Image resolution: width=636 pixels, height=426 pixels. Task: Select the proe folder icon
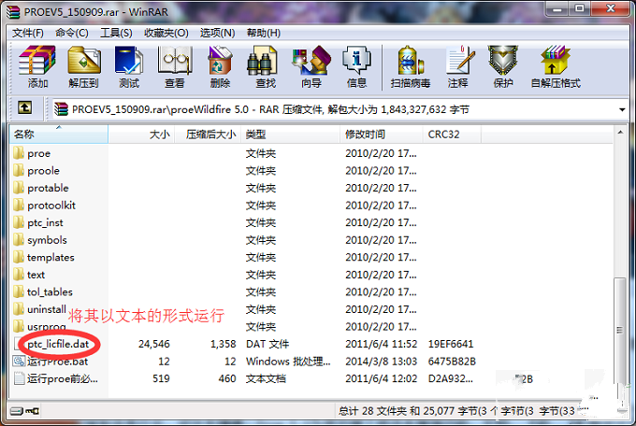click(x=19, y=153)
